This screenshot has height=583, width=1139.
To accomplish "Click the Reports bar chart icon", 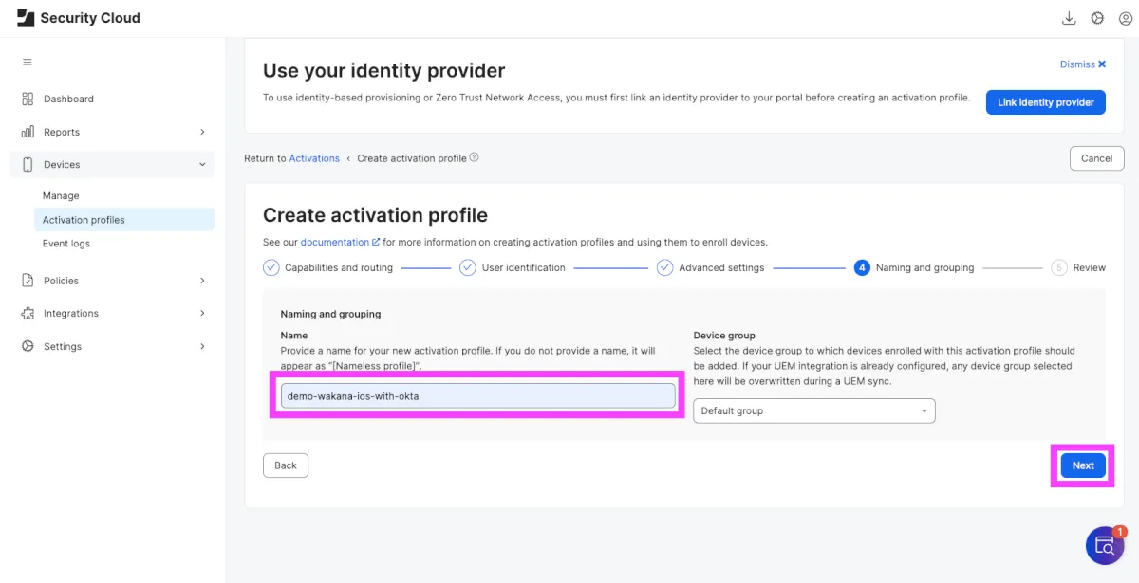I will point(28,132).
